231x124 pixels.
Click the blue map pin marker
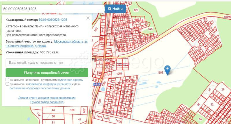[167, 70]
